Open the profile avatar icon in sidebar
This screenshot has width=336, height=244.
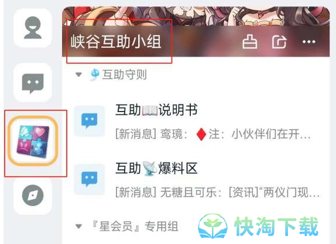(x=33, y=28)
